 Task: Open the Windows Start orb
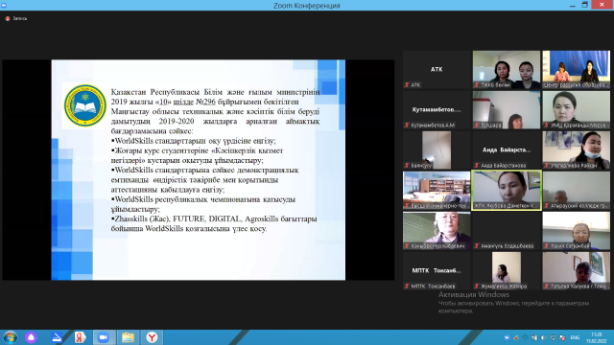(x=11, y=337)
